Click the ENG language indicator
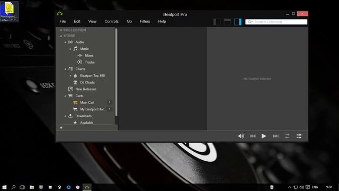 coord(315,187)
